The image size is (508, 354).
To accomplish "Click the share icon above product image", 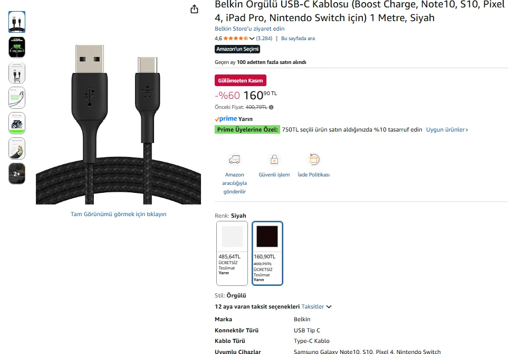I will pyautogui.click(x=194, y=9).
